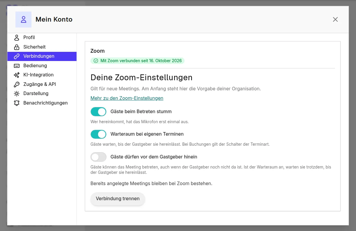Viewport: 356px width, 231px height.
Task: Click the green connected checkmark icon
Action: [x=96, y=61]
